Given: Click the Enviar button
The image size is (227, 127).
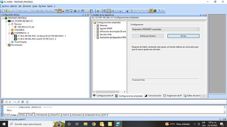Looking at the screenshot, I should point(183,36).
